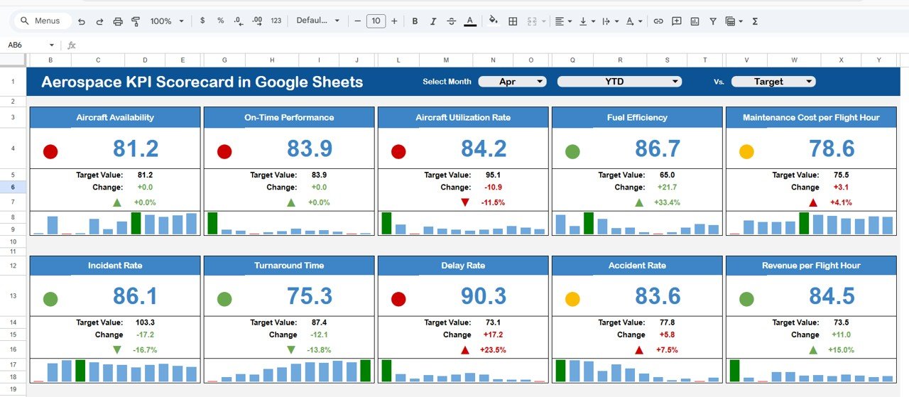Toggle italic formatting
The image size is (909, 397).
433,21
